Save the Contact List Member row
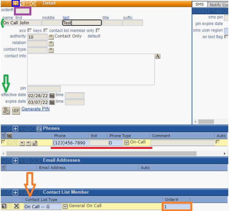 click(4, 206)
